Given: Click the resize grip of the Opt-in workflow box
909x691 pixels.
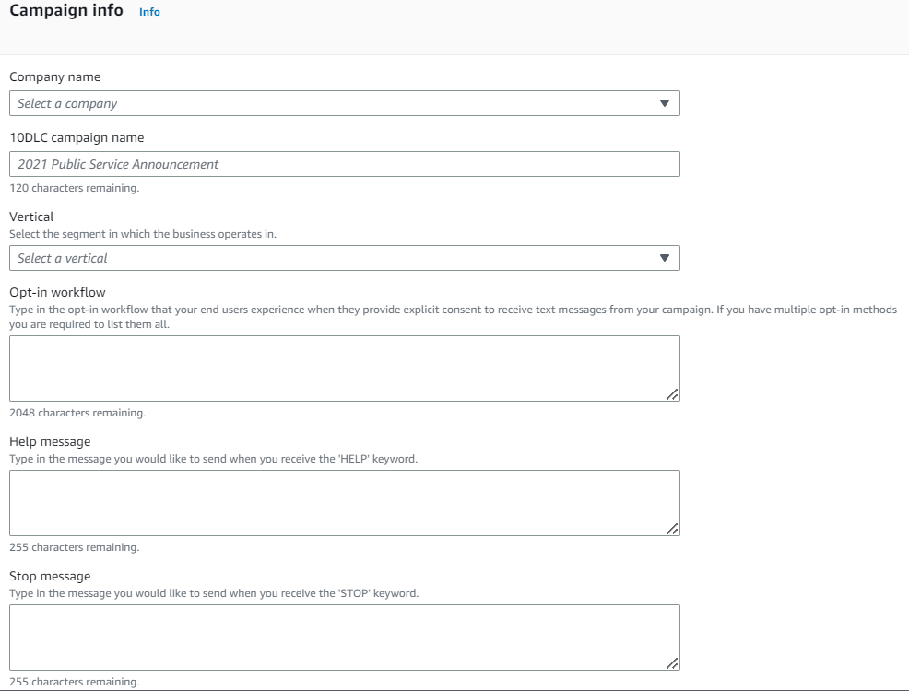Looking at the screenshot, I should (673, 395).
